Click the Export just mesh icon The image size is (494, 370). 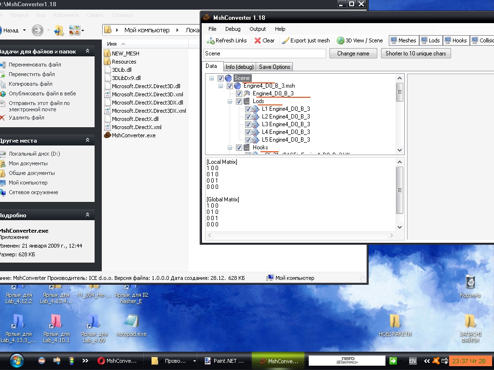tap(285, 41)
